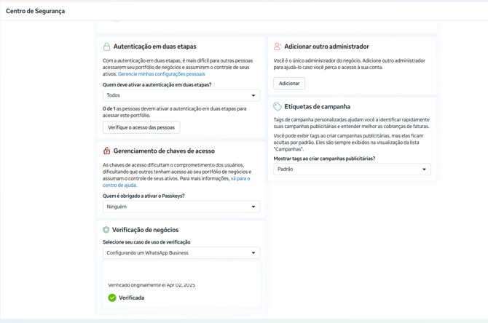The image size is (488, 323).
Task: Click the add-person icon beside Adicionar outro administrador
Action: 278,47
